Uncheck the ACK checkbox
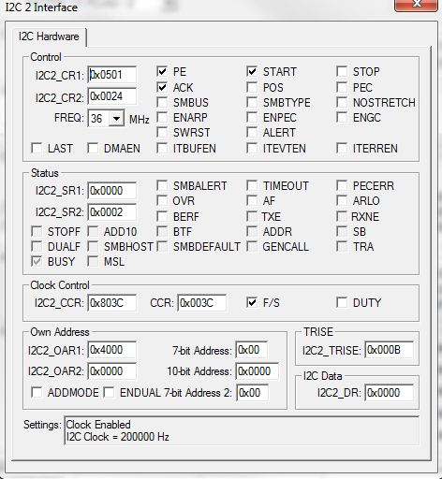The height and width of the screenshot is (479, 442). (162, 87)
